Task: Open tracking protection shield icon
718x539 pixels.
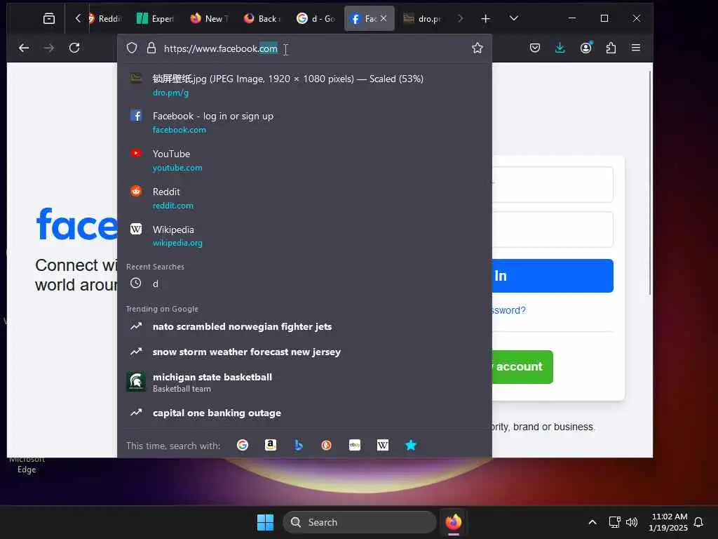Action: click(132, 48)
